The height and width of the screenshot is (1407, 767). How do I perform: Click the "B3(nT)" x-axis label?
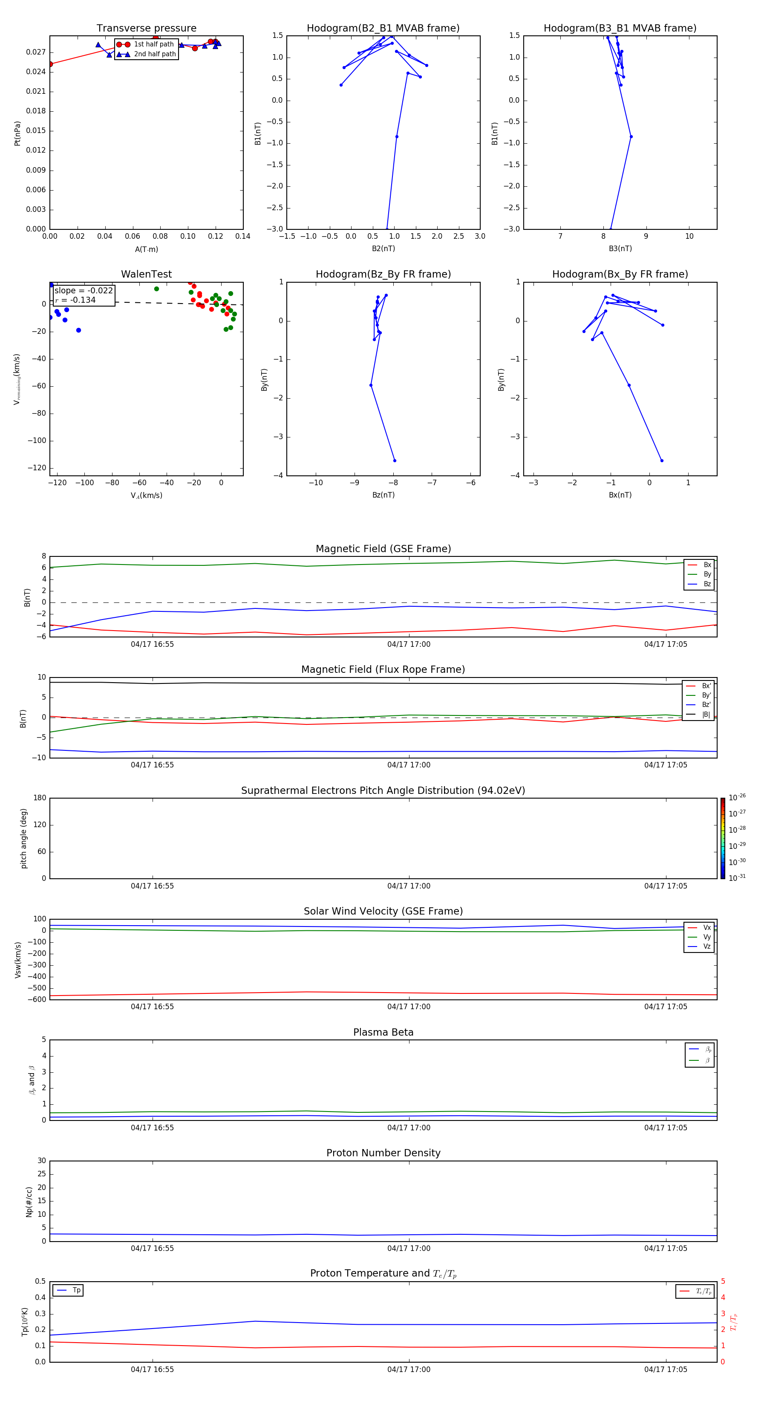[620, 249]
